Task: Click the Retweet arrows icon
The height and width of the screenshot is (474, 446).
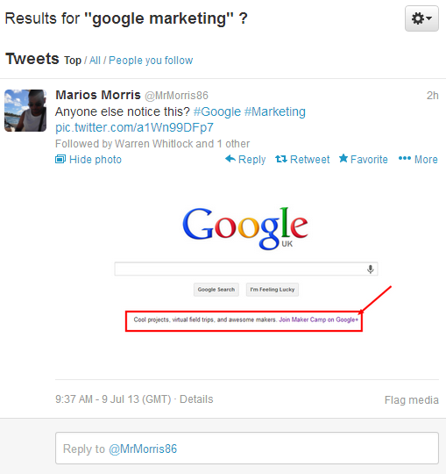Action: coord(281,159)
